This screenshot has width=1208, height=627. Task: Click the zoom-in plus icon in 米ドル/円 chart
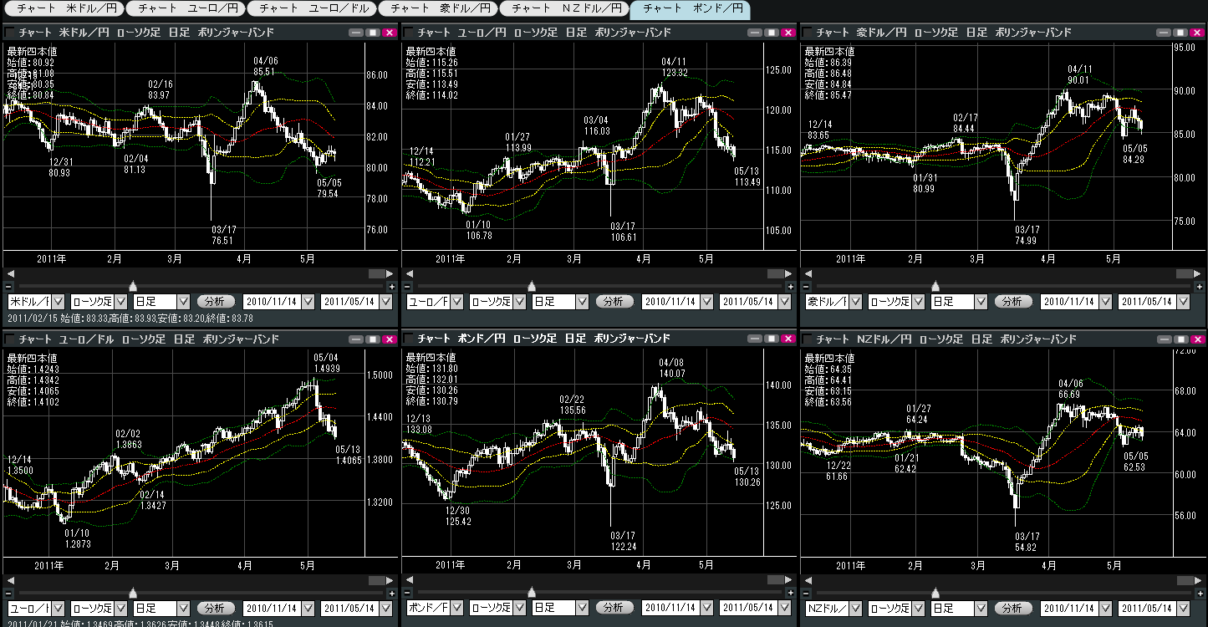(x=391, y=287)
